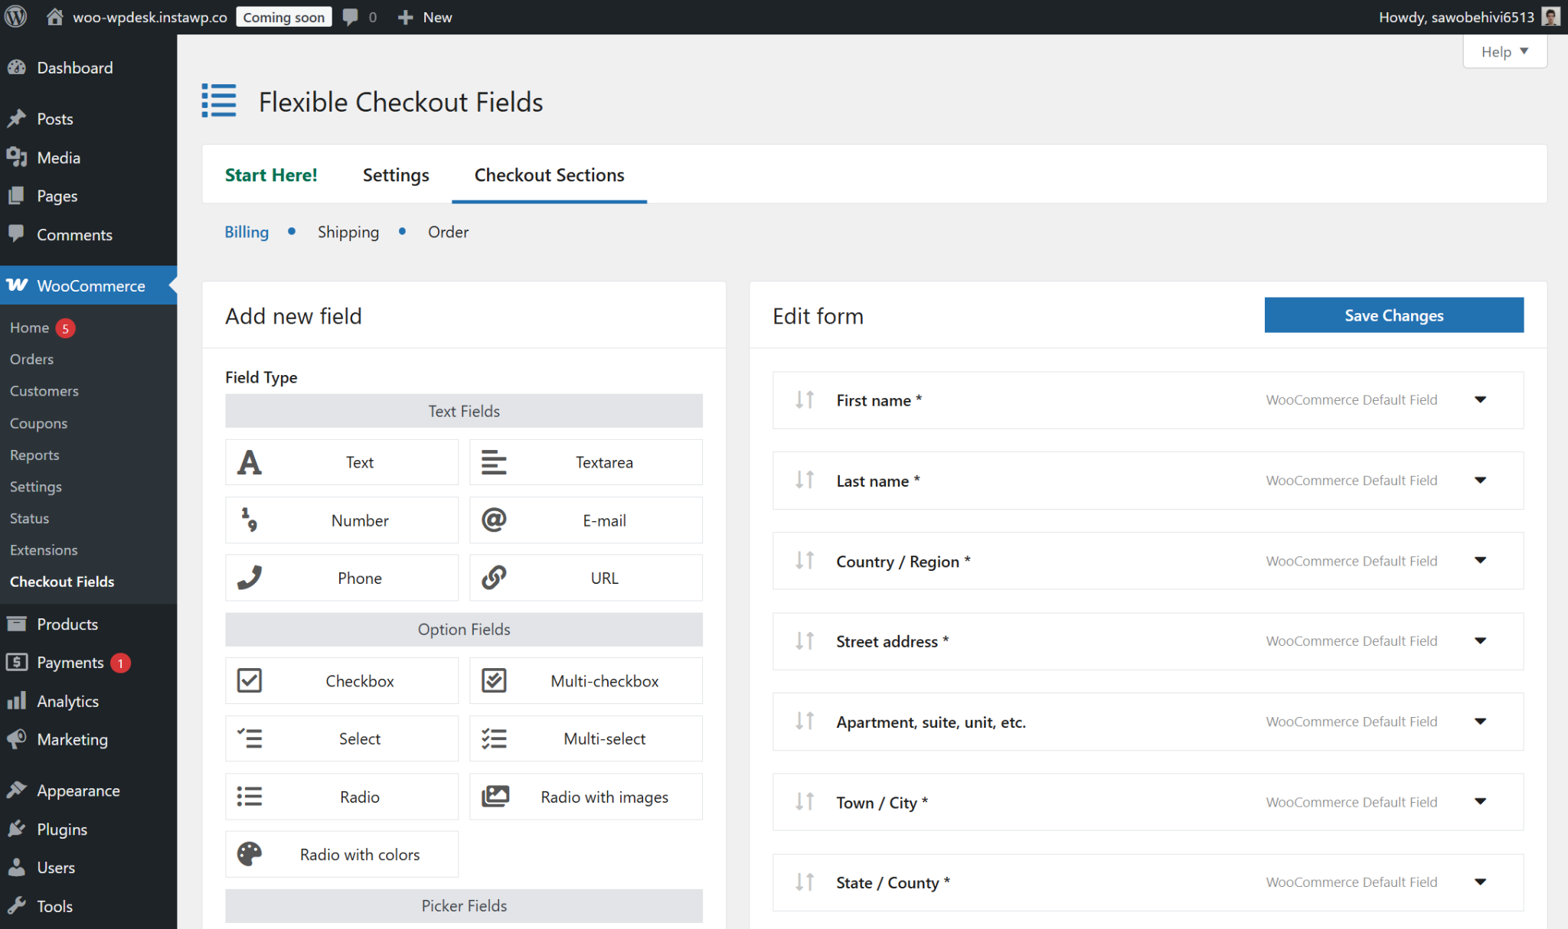Screen dimensions: 1568x929
Task: Expand the Town / City field options
Action: 1480,802
